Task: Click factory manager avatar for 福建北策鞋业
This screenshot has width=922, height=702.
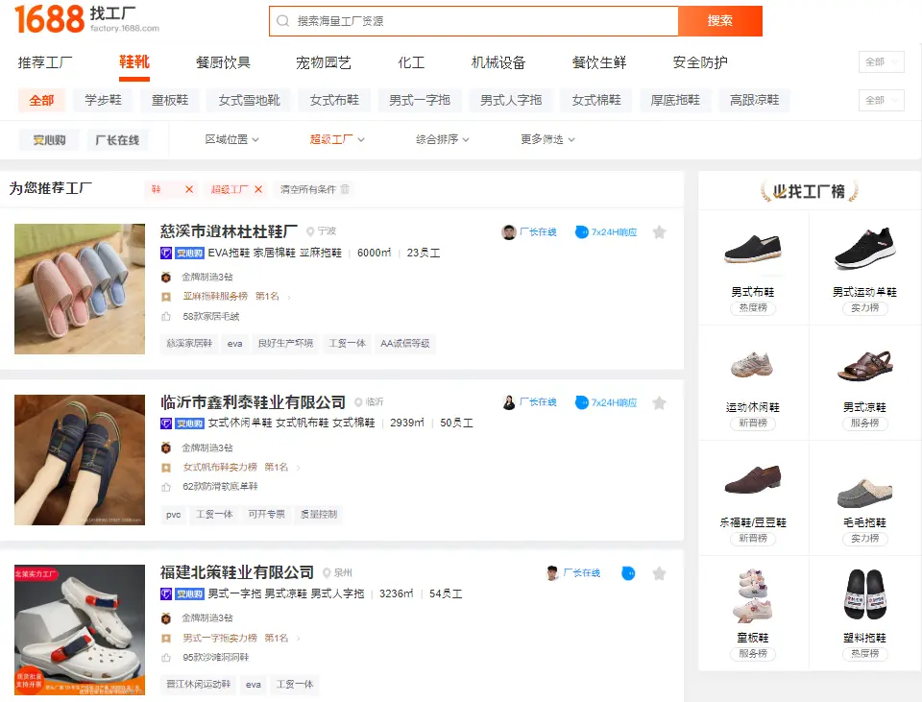Action: tap(552, 573)
